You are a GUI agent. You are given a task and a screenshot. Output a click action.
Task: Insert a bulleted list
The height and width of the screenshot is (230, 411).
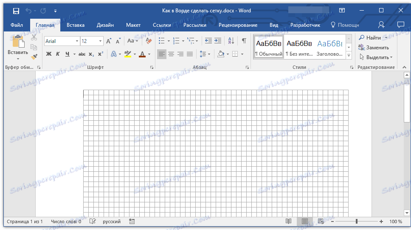tap(162, 41)
